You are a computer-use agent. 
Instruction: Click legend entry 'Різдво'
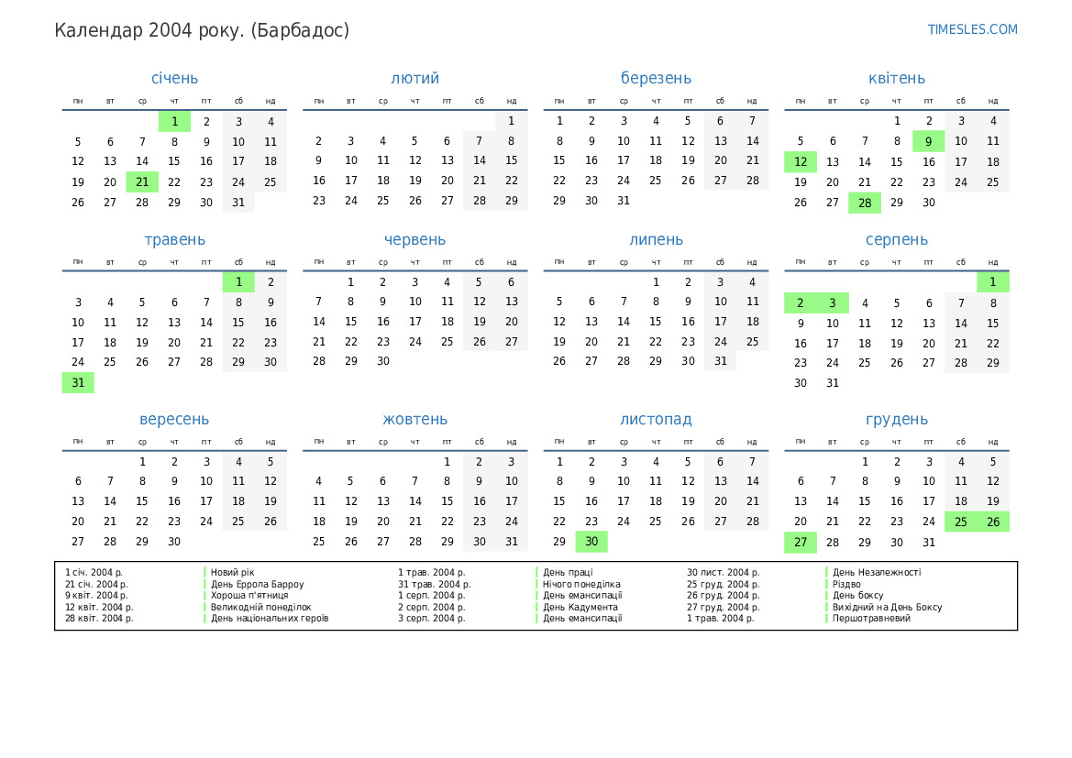coord(846,584)
